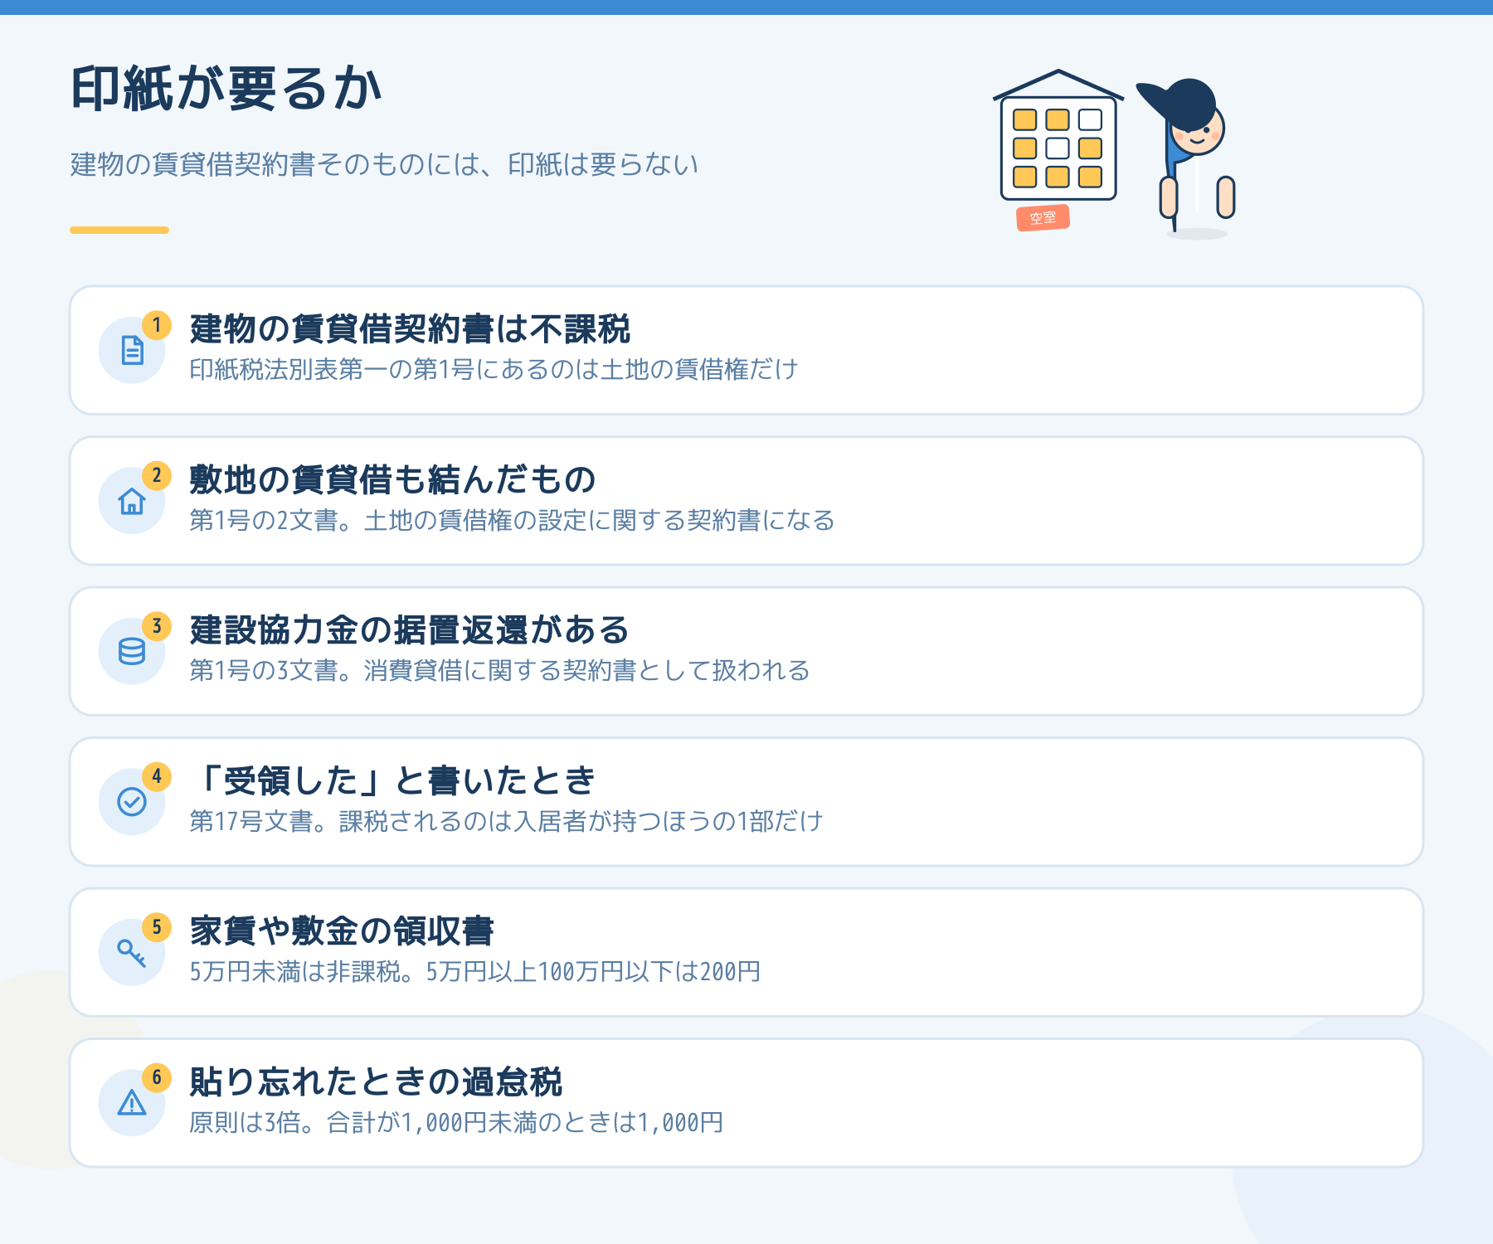Click number badge 4
This screenshot has height=1244, width=1493.
point(157,777)
